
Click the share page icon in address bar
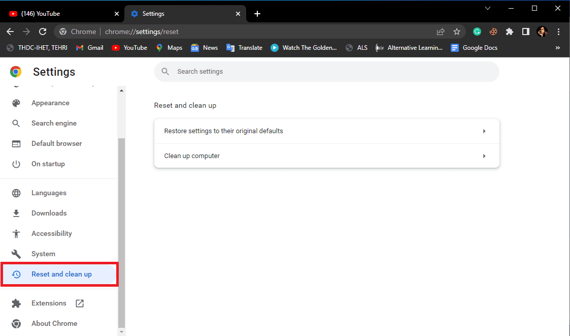[441, 32]
